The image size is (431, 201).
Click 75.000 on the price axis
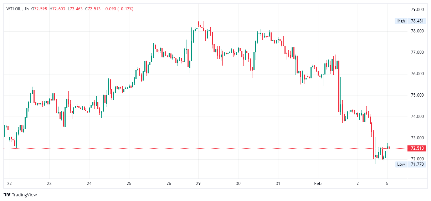coord(417,95)
